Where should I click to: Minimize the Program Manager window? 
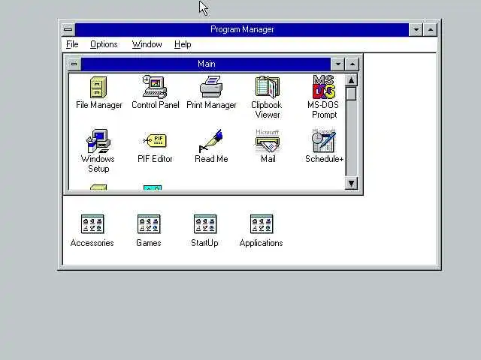tap(416, 30)
